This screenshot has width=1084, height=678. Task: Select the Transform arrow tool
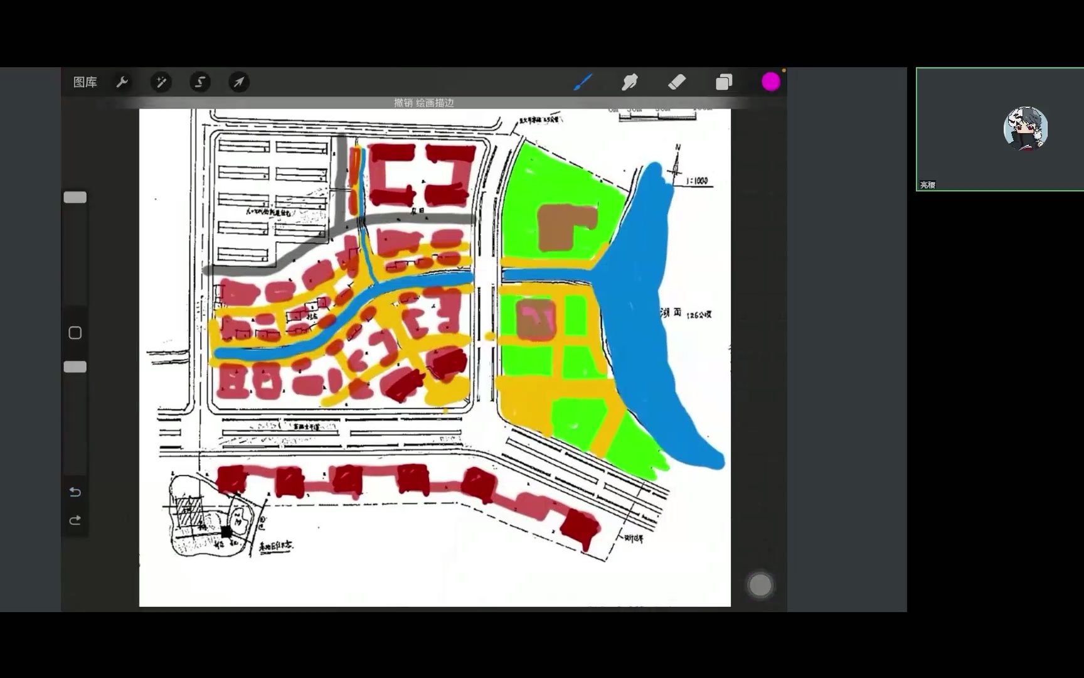(x=239, y=82)
